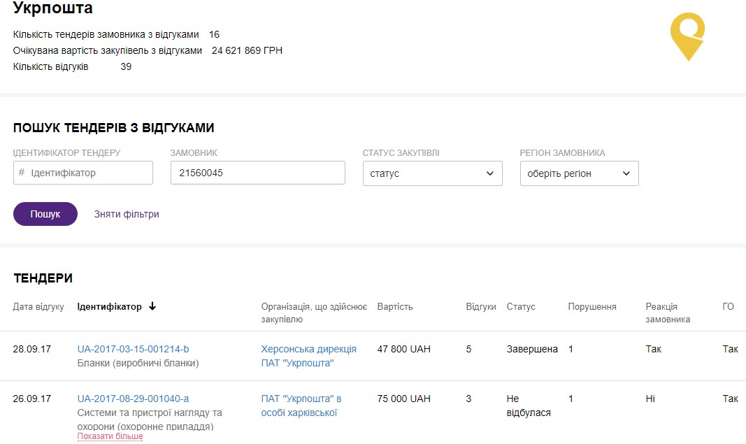Click the 24 621 869 ГРН expected value
This screenshot has height=444, width=746.
247,50
